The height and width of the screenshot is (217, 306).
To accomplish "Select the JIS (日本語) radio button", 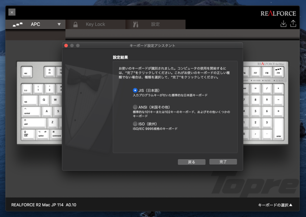I will coord(135,90).
